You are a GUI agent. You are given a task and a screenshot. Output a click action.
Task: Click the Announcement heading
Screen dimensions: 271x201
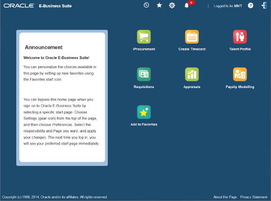click(x=44, y=47)
